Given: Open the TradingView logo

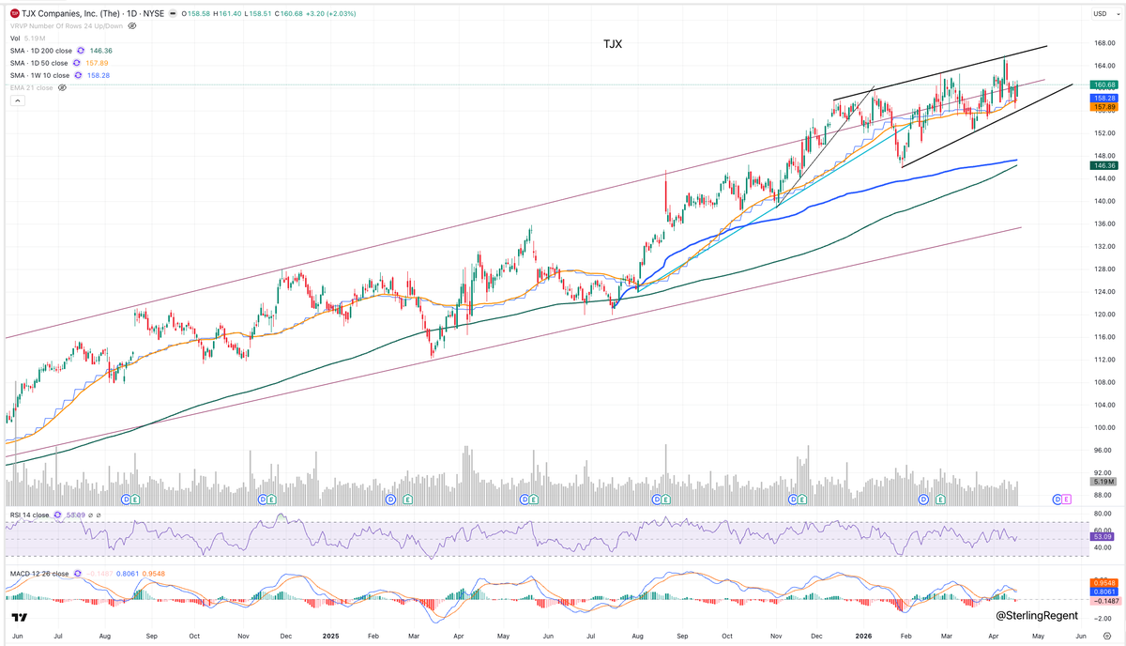Looking at the screenshot, I should pyautogui.click(x=19, y=617).
